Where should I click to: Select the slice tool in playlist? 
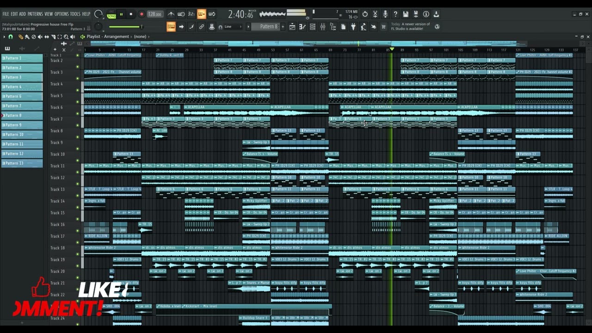coord(53,37)
